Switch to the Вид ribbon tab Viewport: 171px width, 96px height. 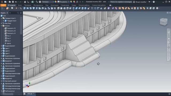[x=47, y=5]
